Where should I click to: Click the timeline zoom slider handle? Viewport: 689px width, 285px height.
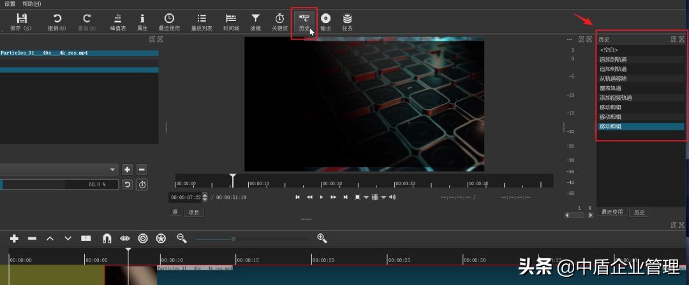tap(233, 239)
